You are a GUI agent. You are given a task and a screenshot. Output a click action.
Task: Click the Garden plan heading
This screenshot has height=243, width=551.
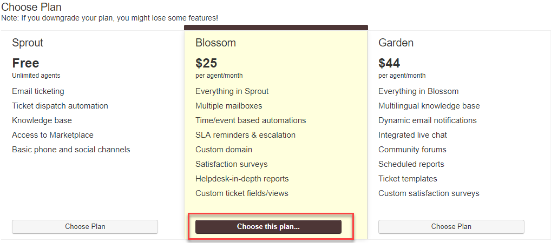(396, 43)
